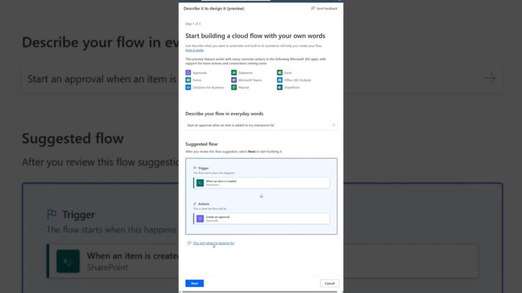Click the feedback speech bubble icon

pyautogui.click(x=189, y=243)
